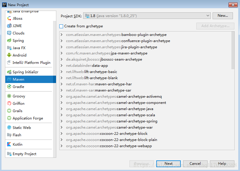240x171 pixels.
Task: Select the cocoon-22-archetype-block-plain row text
Action: 111,140
